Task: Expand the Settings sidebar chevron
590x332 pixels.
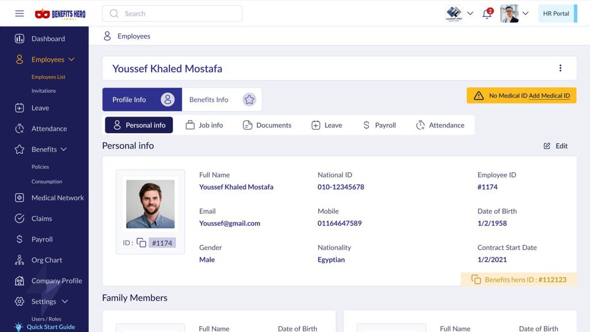Action: tap(65, 301)
